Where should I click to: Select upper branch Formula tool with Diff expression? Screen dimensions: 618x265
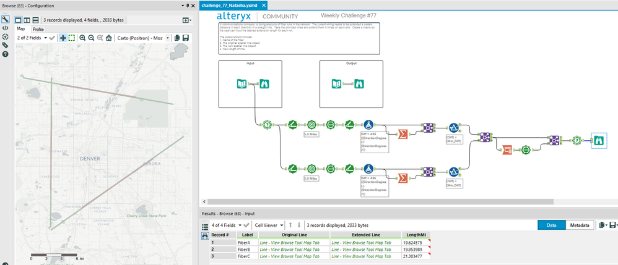click(369, 125)
